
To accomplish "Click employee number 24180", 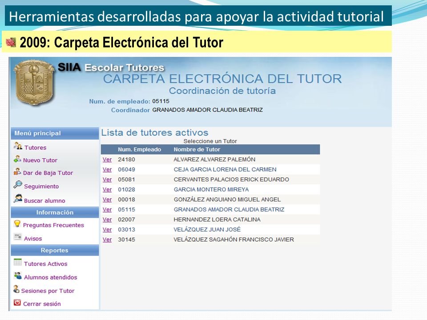I will coord(126,160).
